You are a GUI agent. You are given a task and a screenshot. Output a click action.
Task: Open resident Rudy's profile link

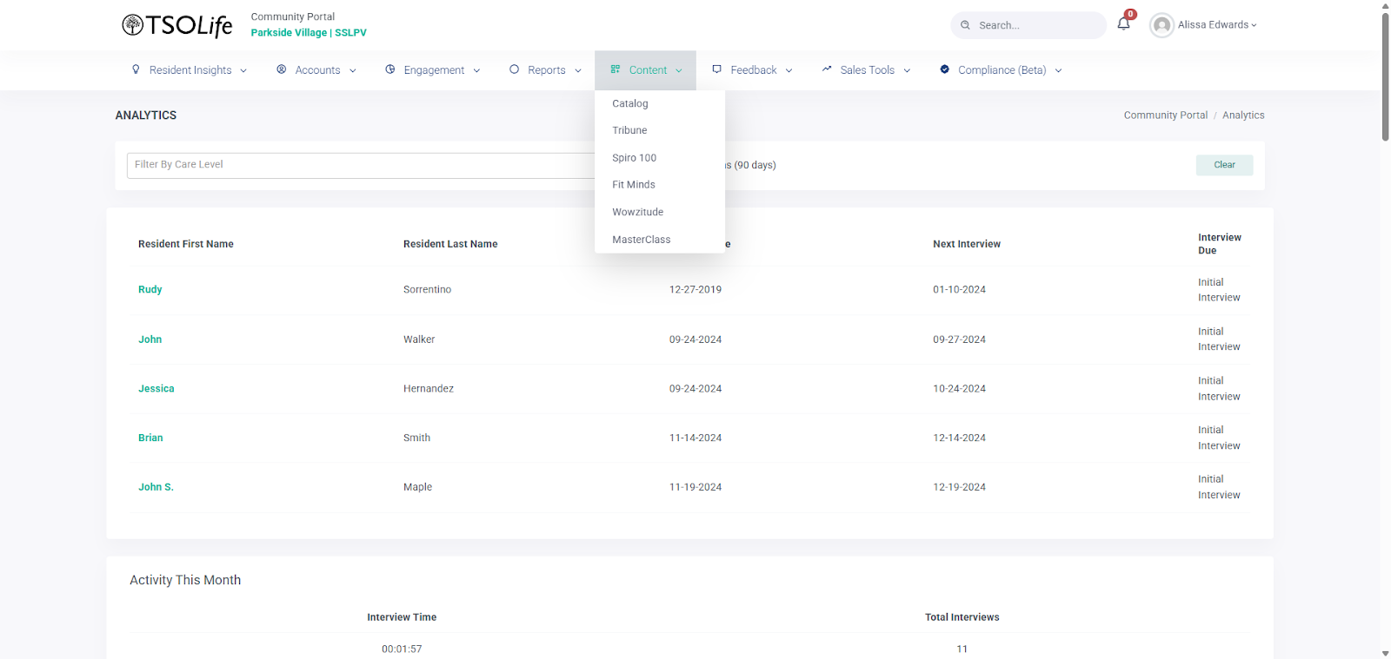150,290
